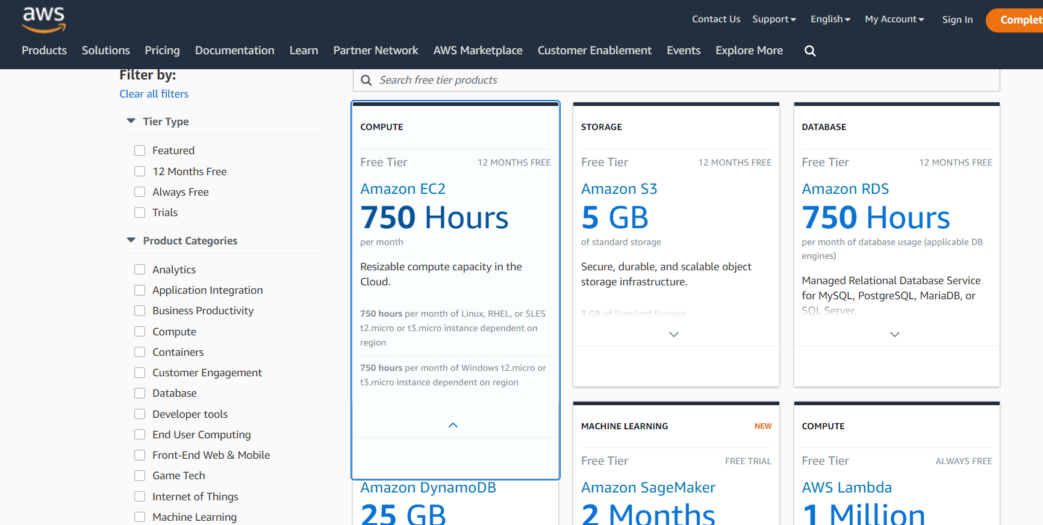This screenshot has width=1043, height=525.
Task: Tick the Customer Engagement checkbox
Action: (x=140, y=373)
